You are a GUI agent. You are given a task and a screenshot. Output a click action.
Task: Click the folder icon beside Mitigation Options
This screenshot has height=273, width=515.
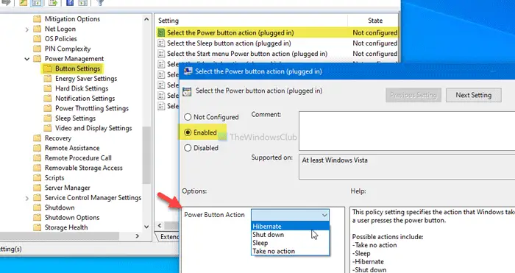[37, 18]
